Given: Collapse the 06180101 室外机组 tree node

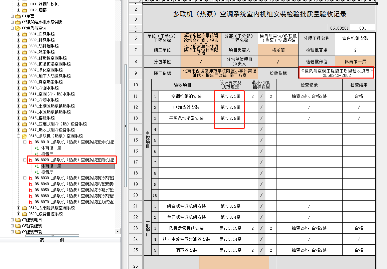Looking at the screenshot, I should click(x=25, y=142).
